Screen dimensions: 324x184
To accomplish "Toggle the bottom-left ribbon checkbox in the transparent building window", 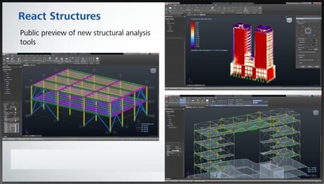I will coord(229,104).
